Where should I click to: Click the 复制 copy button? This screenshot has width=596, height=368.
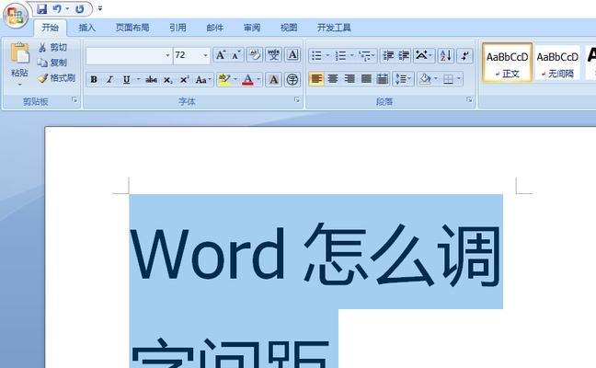point(52,63)
